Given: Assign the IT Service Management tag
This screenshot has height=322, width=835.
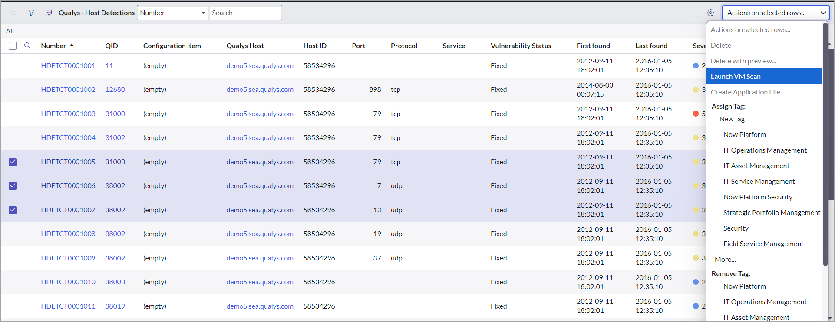Looking at the screenshot, I should coord(759,182).
